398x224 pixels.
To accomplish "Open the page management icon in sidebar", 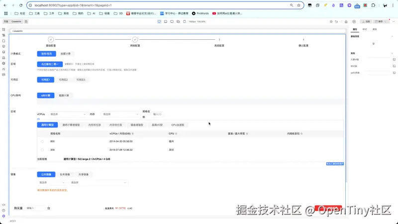I will point(3,41).
